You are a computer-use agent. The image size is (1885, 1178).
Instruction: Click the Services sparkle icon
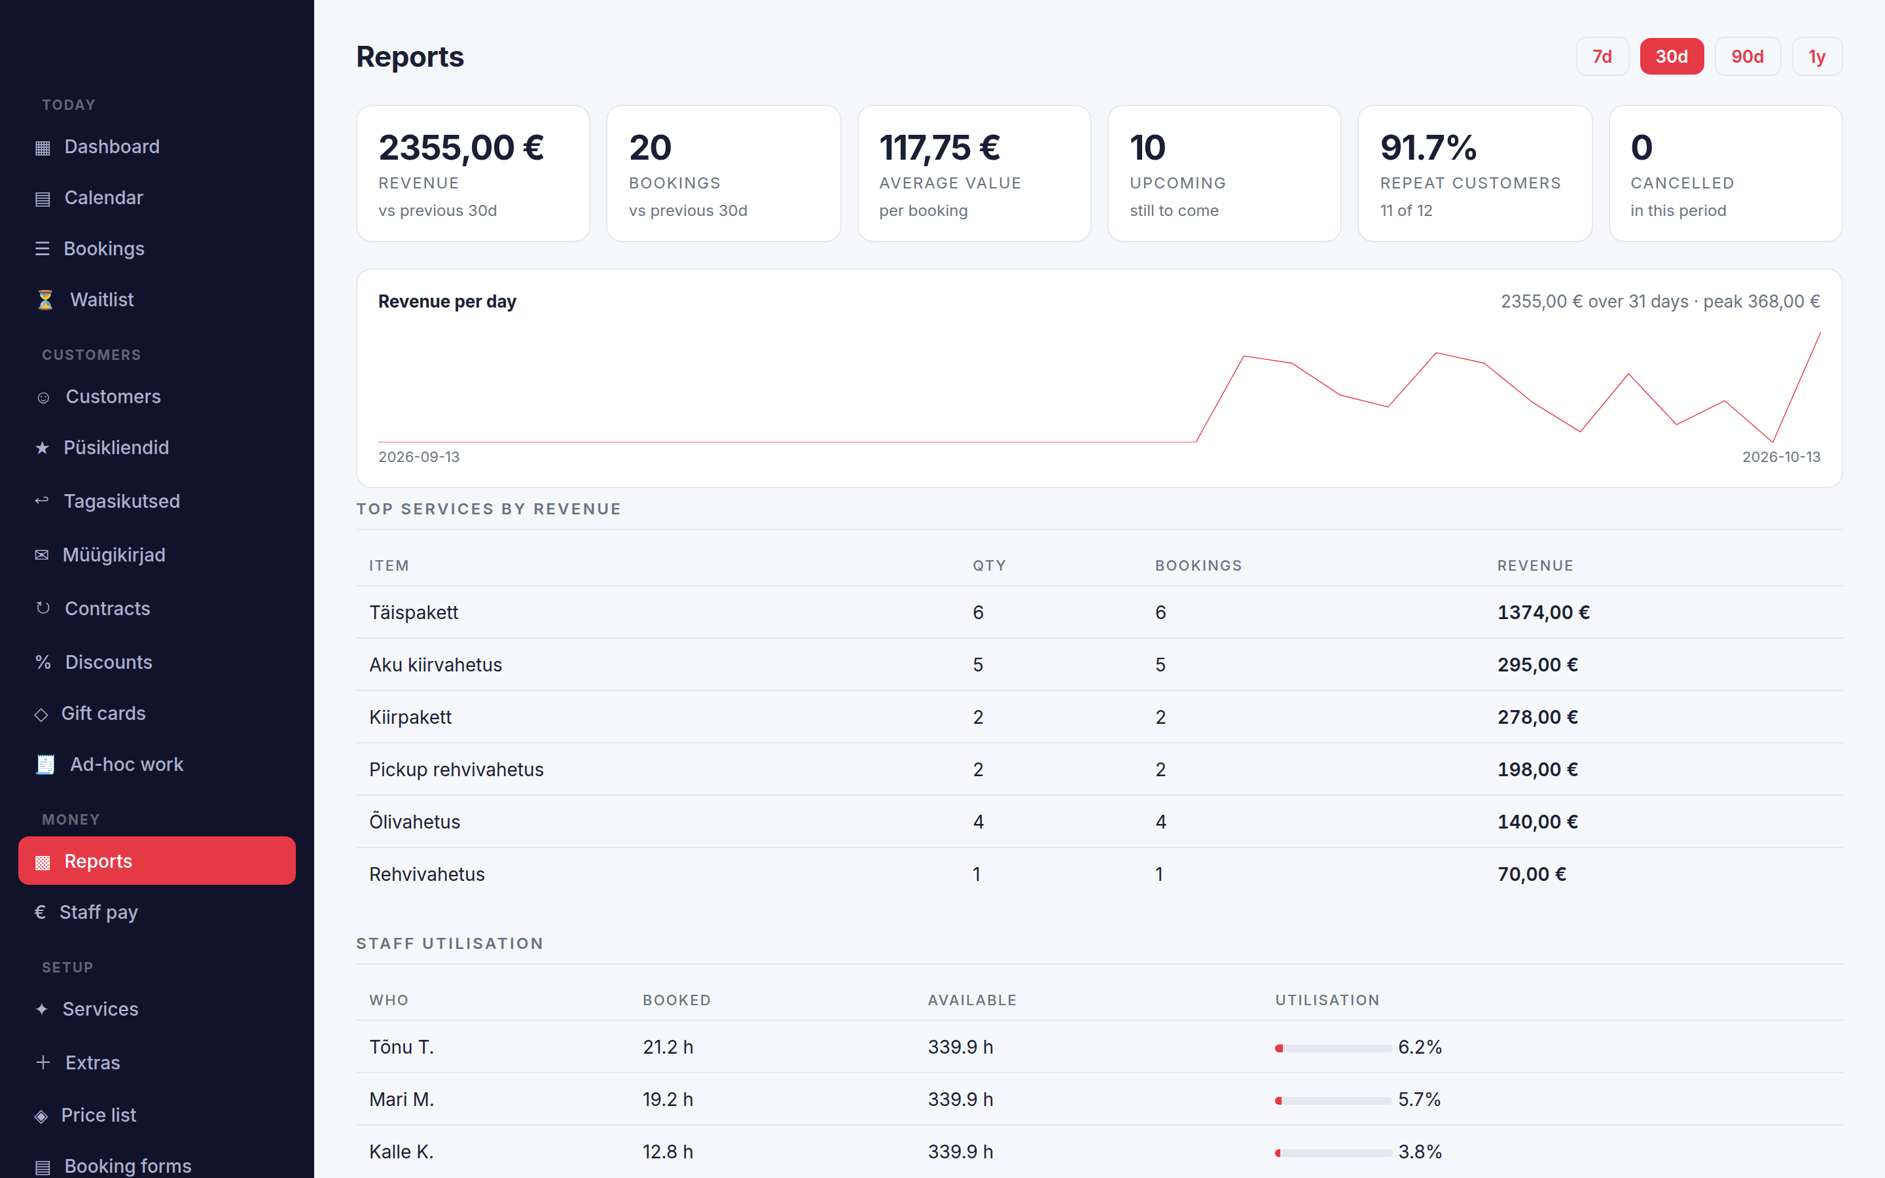(x=42, y=1009)
